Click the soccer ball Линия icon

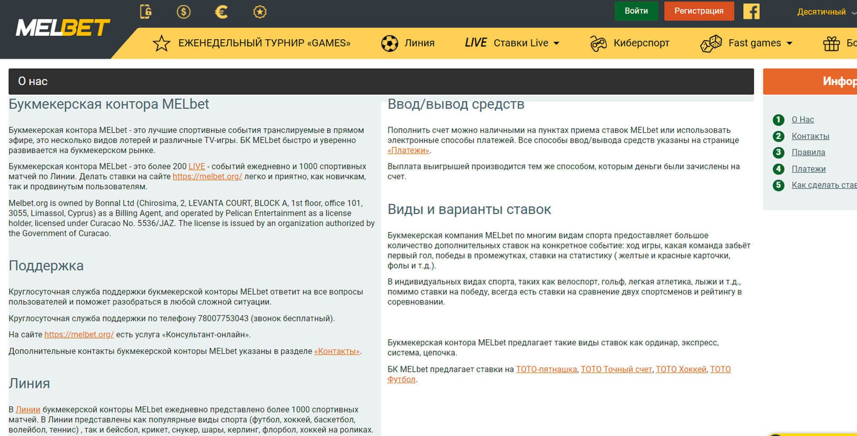click(x=389, y=43)
